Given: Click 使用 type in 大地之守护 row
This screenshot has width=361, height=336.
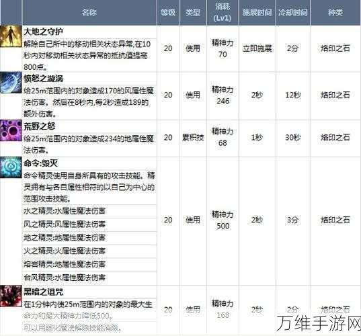Looking at the screenshot, I should [193, 48].
